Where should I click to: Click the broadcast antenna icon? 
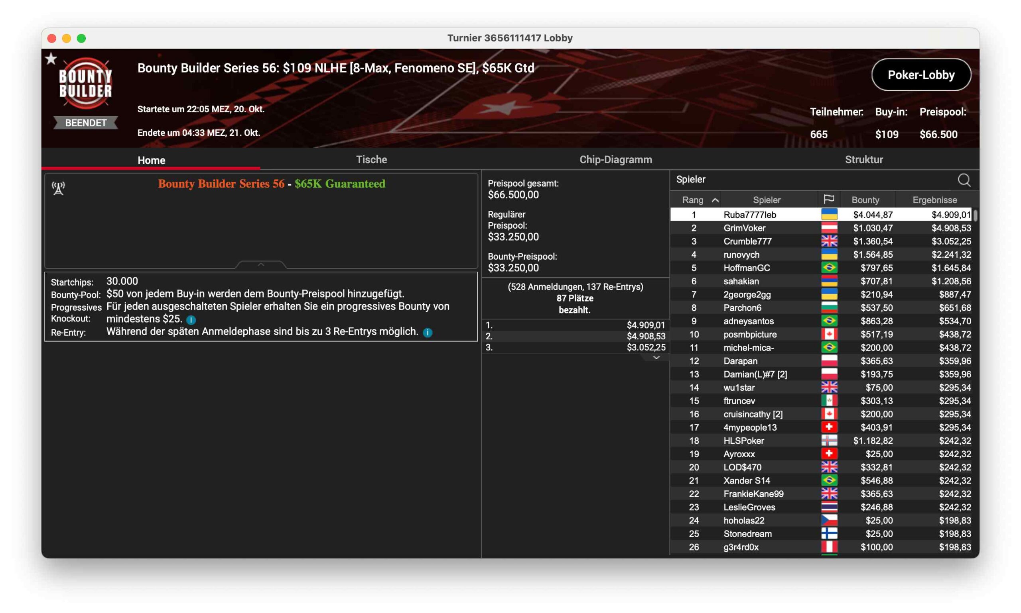coord(58,188)
